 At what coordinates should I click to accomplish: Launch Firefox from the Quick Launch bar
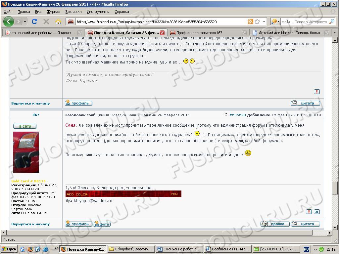pyautogui.click(x=30, y=249)
